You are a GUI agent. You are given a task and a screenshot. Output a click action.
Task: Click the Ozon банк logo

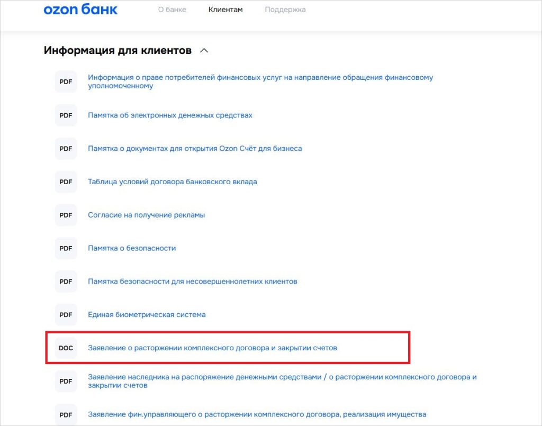(80, 10)
